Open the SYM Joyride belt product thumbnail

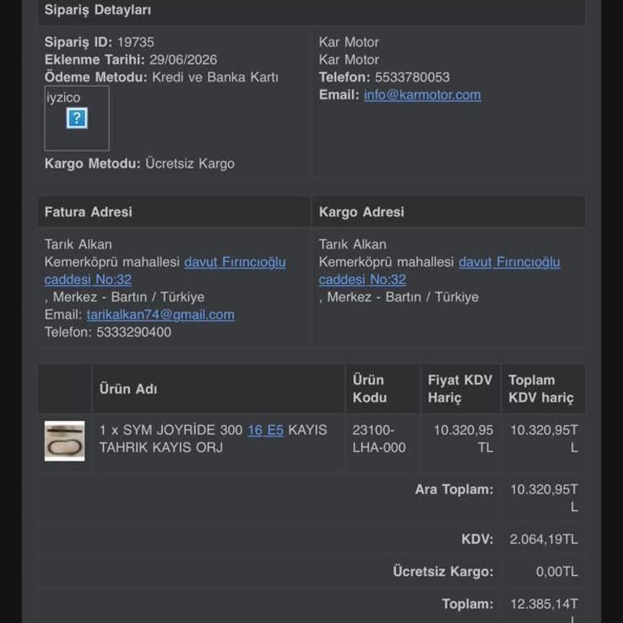pos(64,441)
